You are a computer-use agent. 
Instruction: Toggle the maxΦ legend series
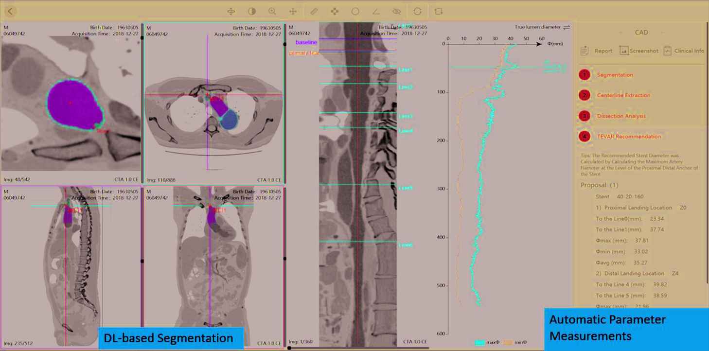(x=487, y=342)
